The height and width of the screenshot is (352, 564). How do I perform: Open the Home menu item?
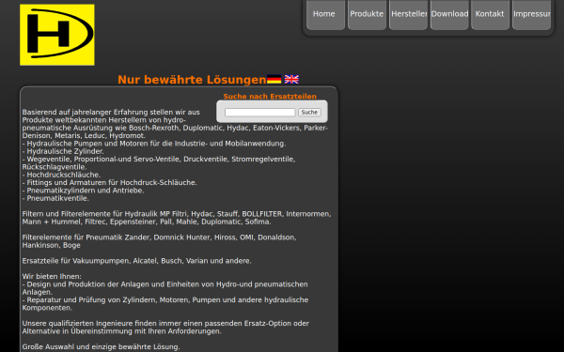325,14
